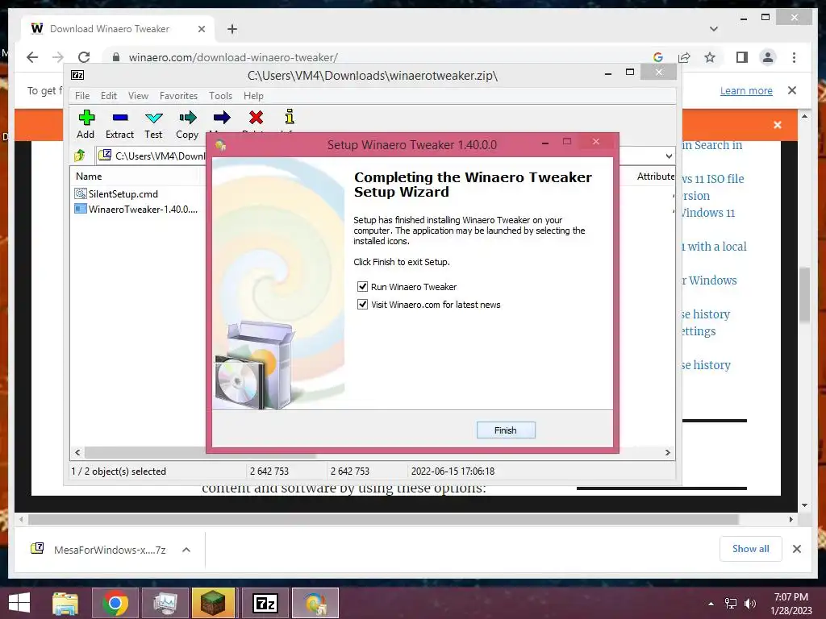This screenshot has width=826, height=619.
Task: Click the 'with a local' sidebar link
Action: point(715,247)
